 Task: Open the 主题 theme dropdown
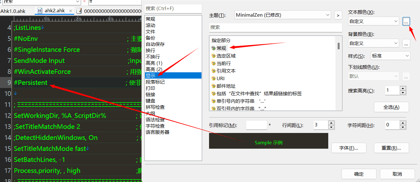(x=328, y=15)
